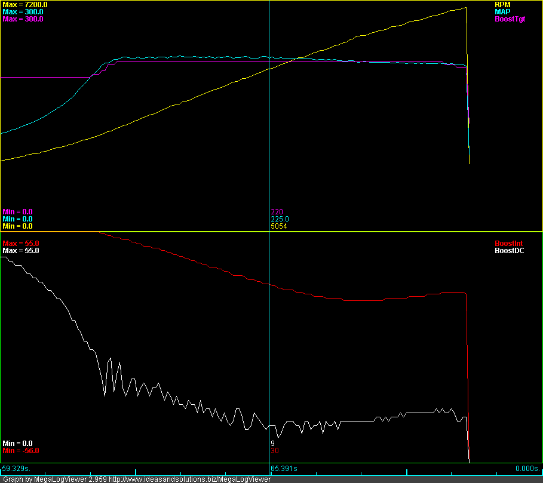Click the magenta Max = 300.0 label
Screen dimensions: 543x483
(23, 19)
